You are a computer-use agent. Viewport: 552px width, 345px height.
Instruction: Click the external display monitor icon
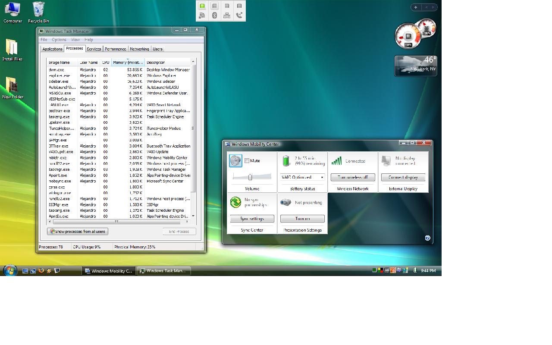(x=386, y=161)
